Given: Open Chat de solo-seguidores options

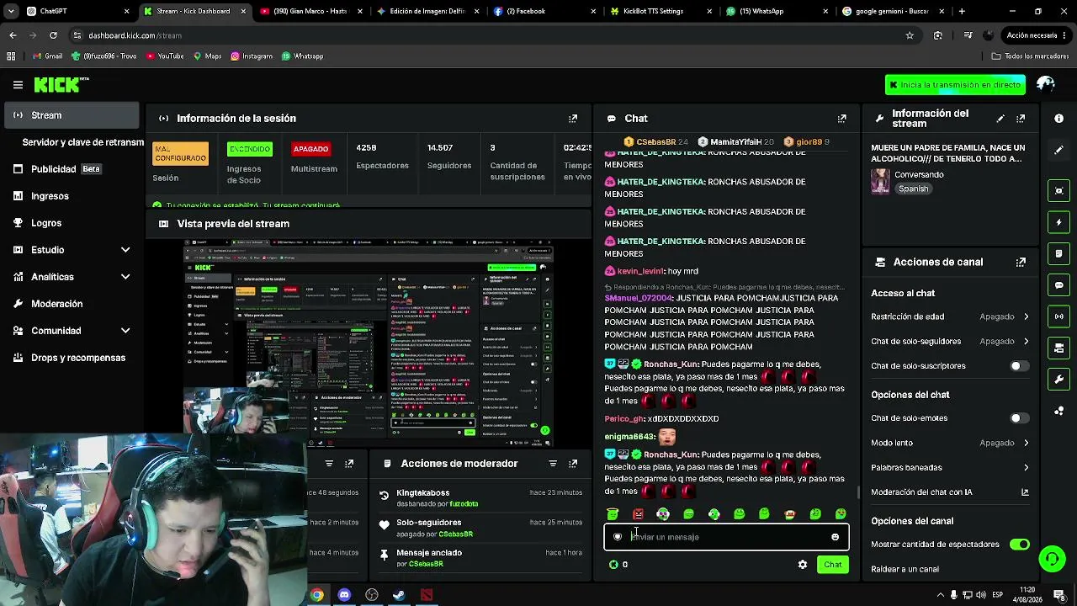Looking at the screenshot, I should click(950, 342).
